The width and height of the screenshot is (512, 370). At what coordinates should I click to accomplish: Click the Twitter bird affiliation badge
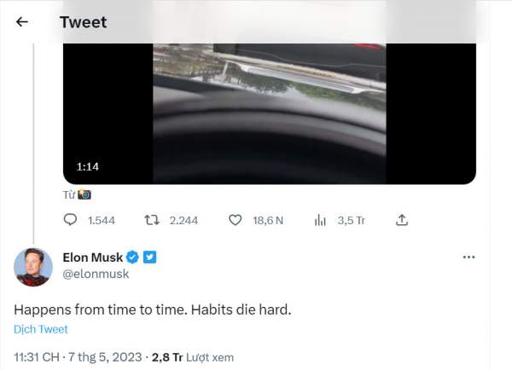150,257
